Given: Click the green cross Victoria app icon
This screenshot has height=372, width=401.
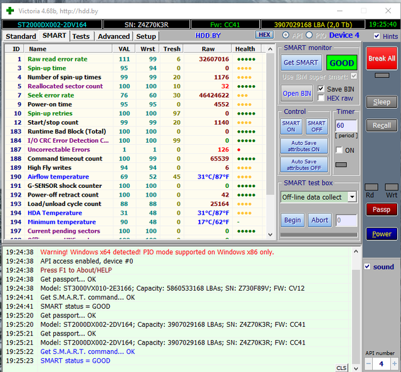Looking at the screenshot, I should [x=10, y=11].
